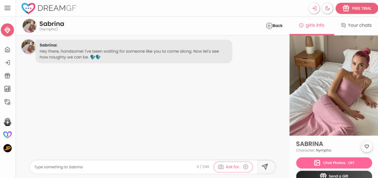The width and height of the screenshot is (378, 178).
Task: Expand the Ask for.. options
Action: 233,167
